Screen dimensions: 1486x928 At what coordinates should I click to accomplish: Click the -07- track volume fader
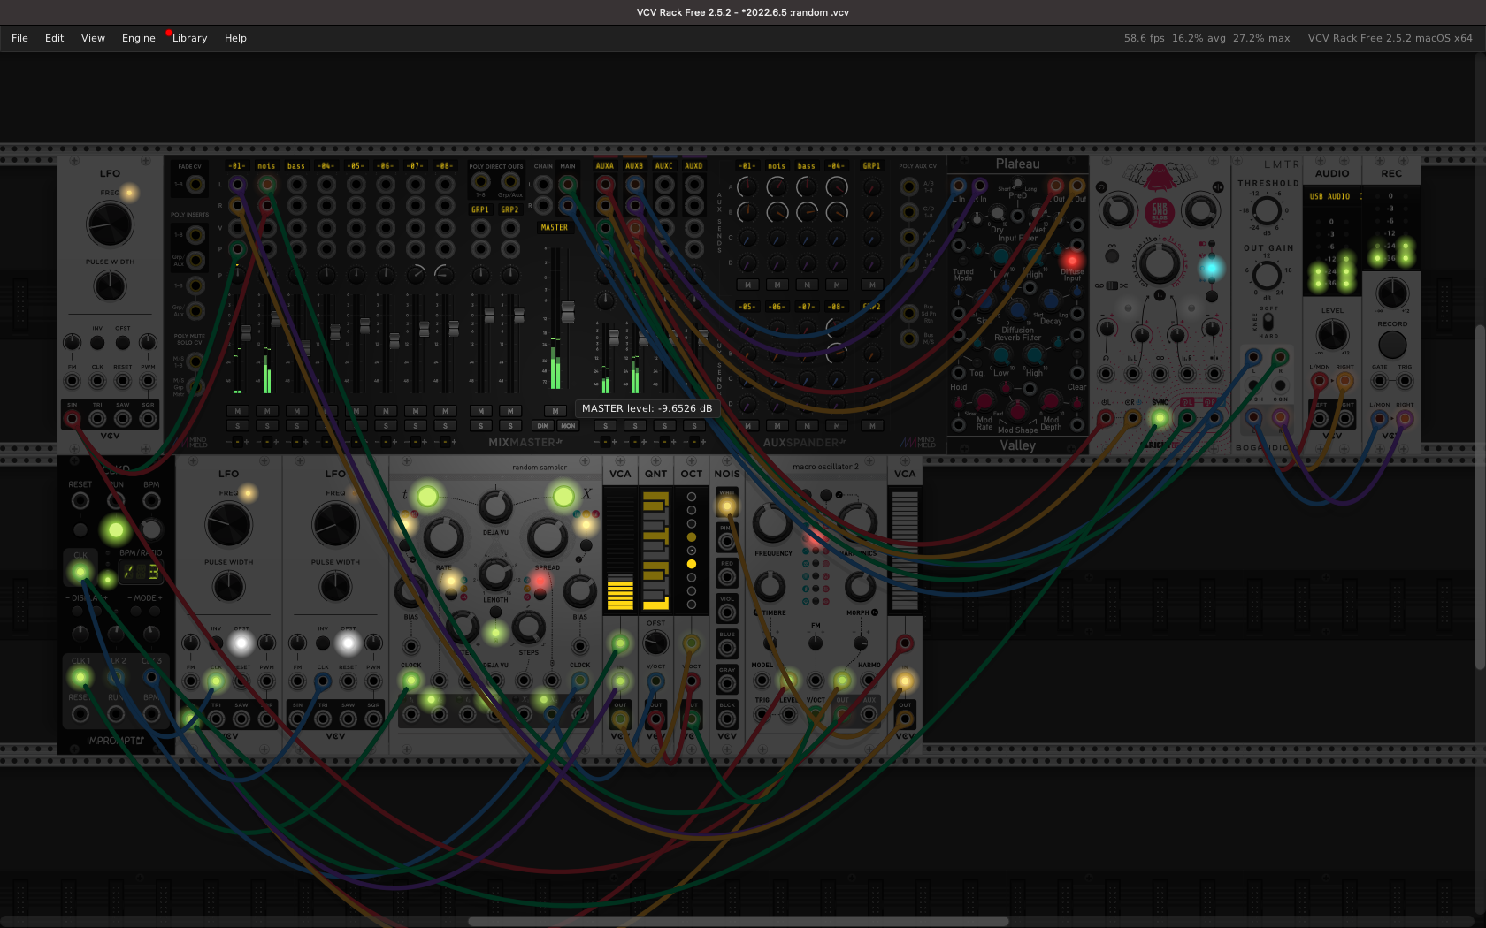click(x=425, y=329)
